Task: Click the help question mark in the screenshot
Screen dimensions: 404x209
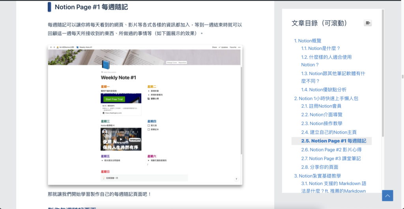Action: pyautogui.click(x=236, y=179)
